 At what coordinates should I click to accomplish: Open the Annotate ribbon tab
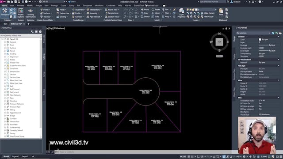pos(21,6)
